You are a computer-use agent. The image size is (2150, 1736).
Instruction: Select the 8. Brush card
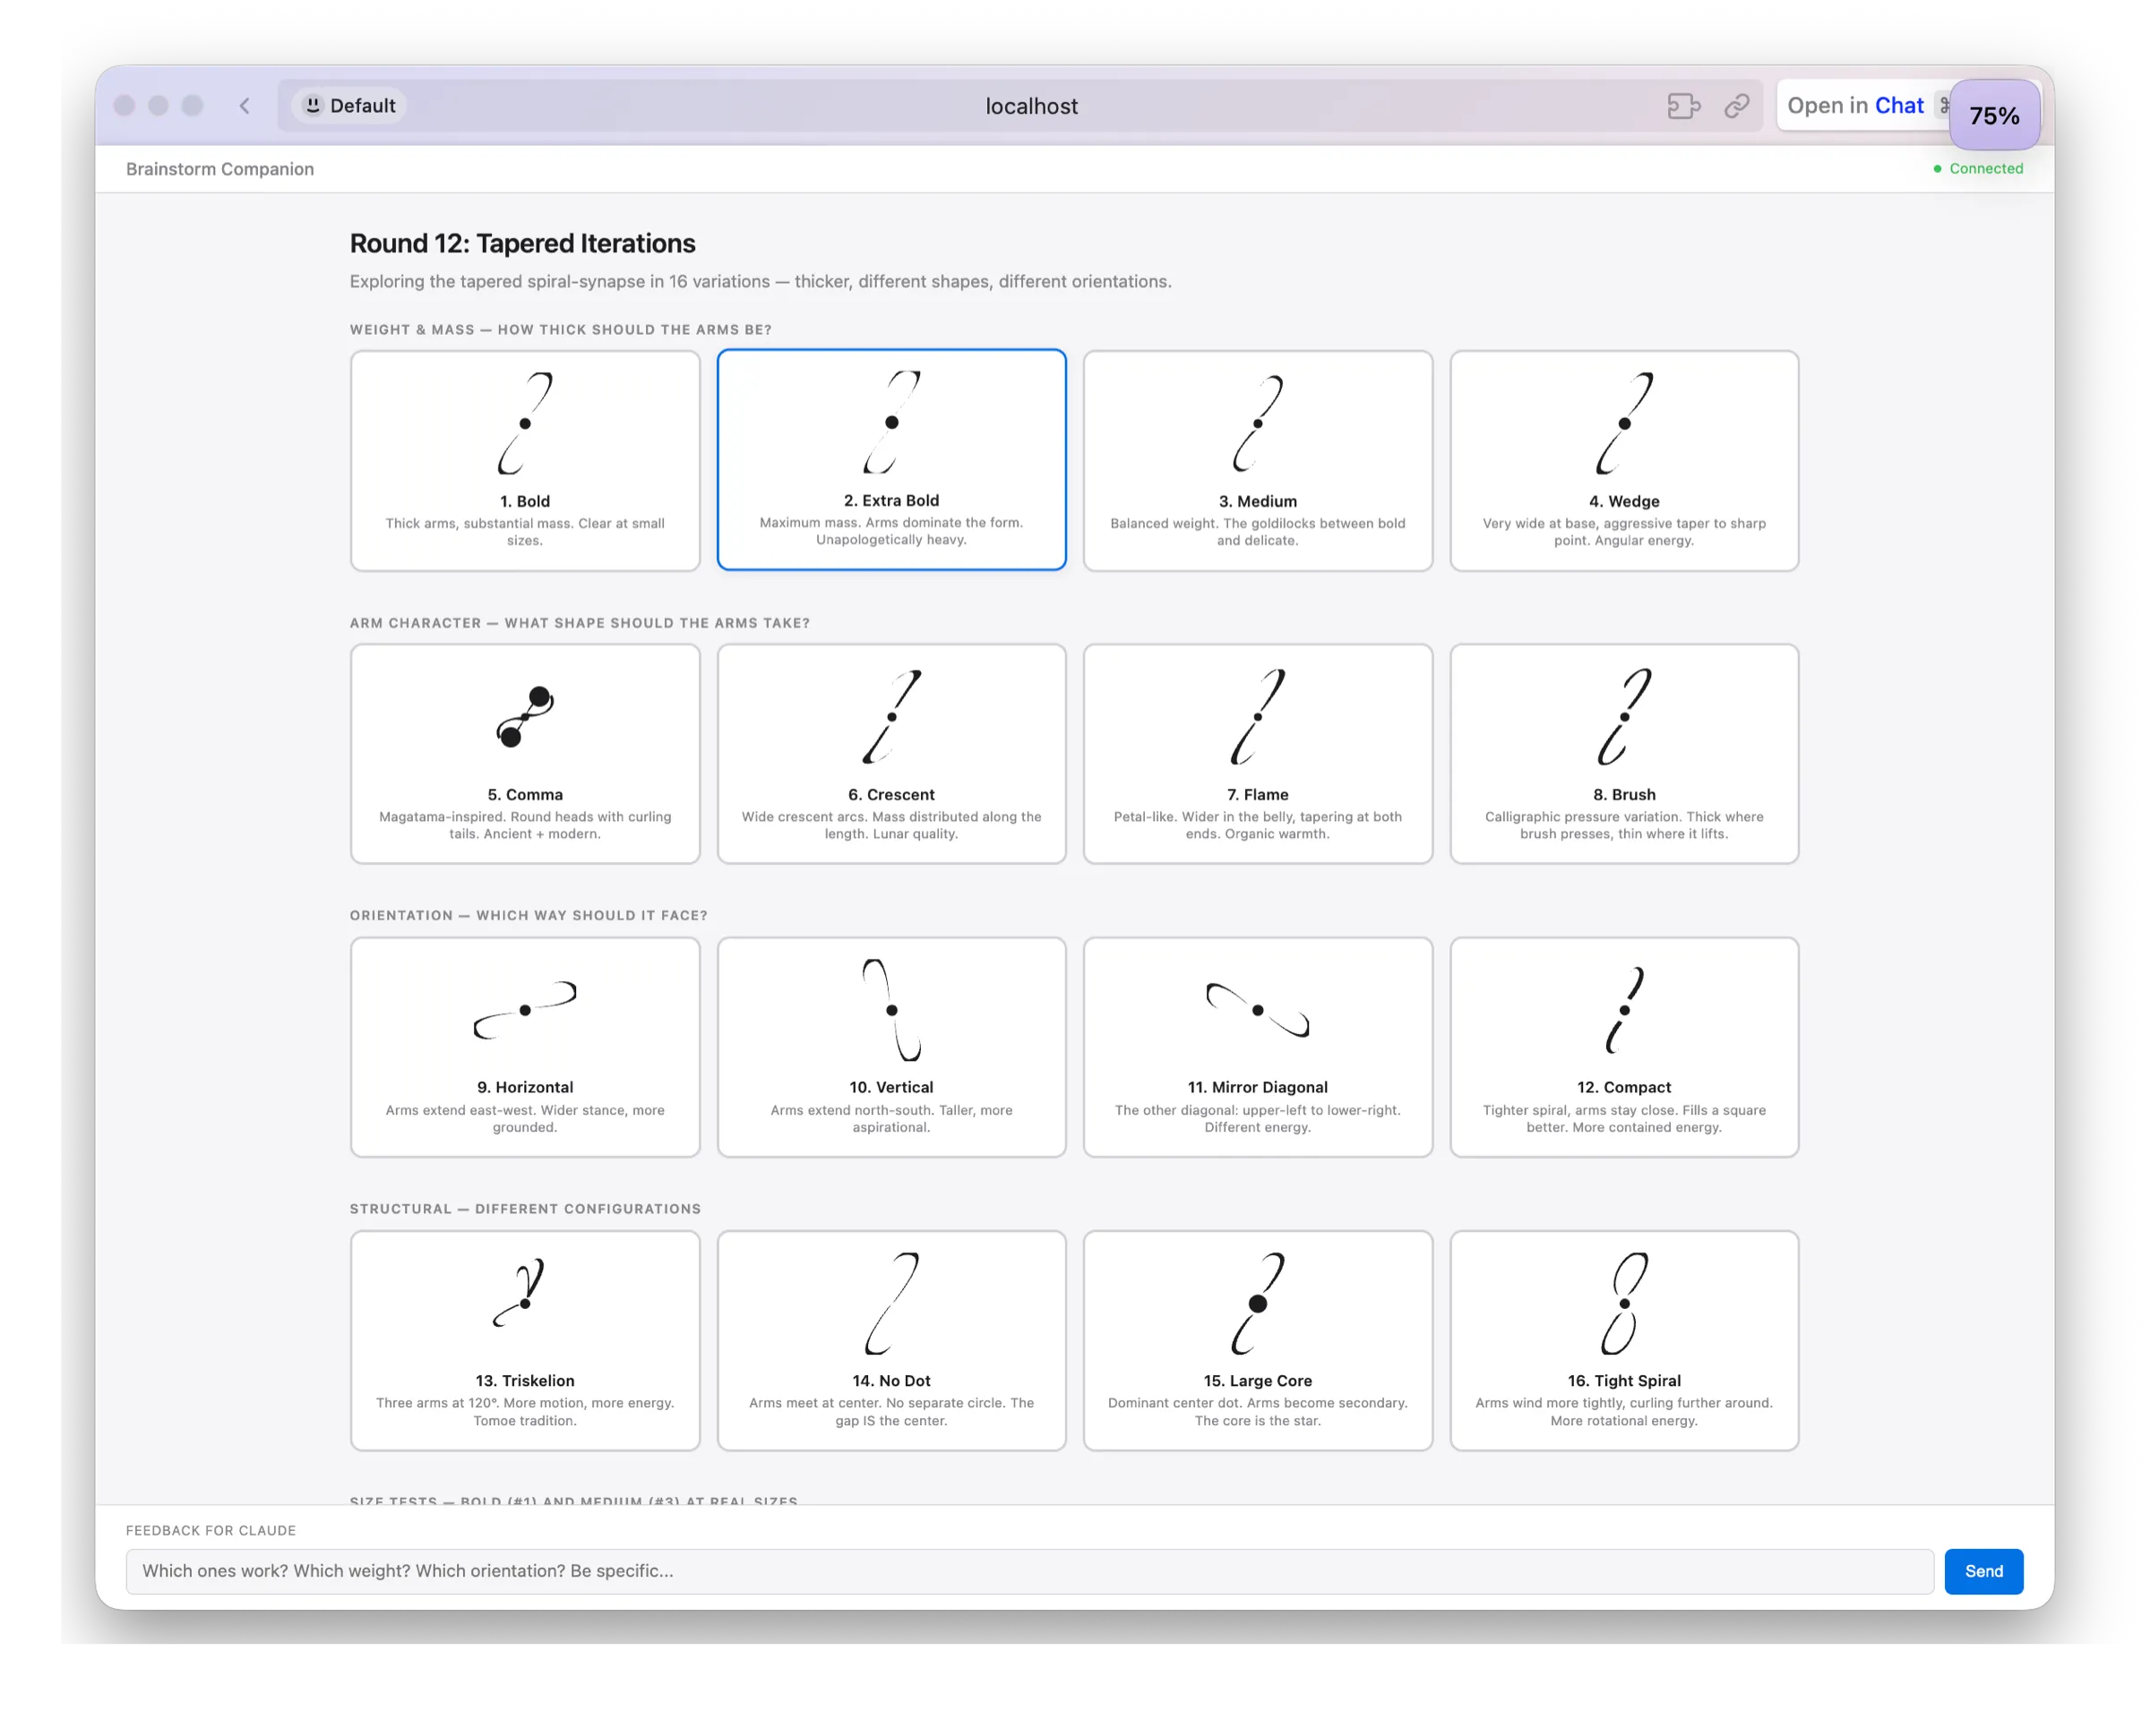[x=1624, y=754]
